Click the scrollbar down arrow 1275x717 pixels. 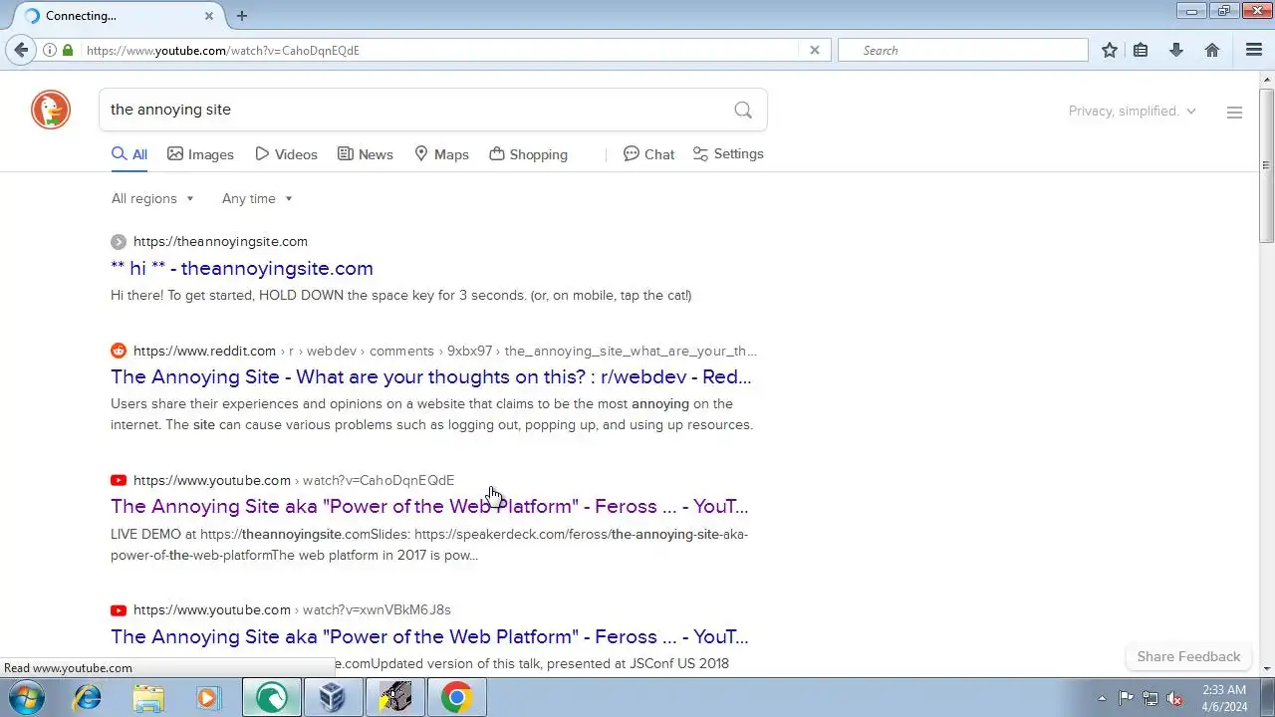coord(1266,668)
